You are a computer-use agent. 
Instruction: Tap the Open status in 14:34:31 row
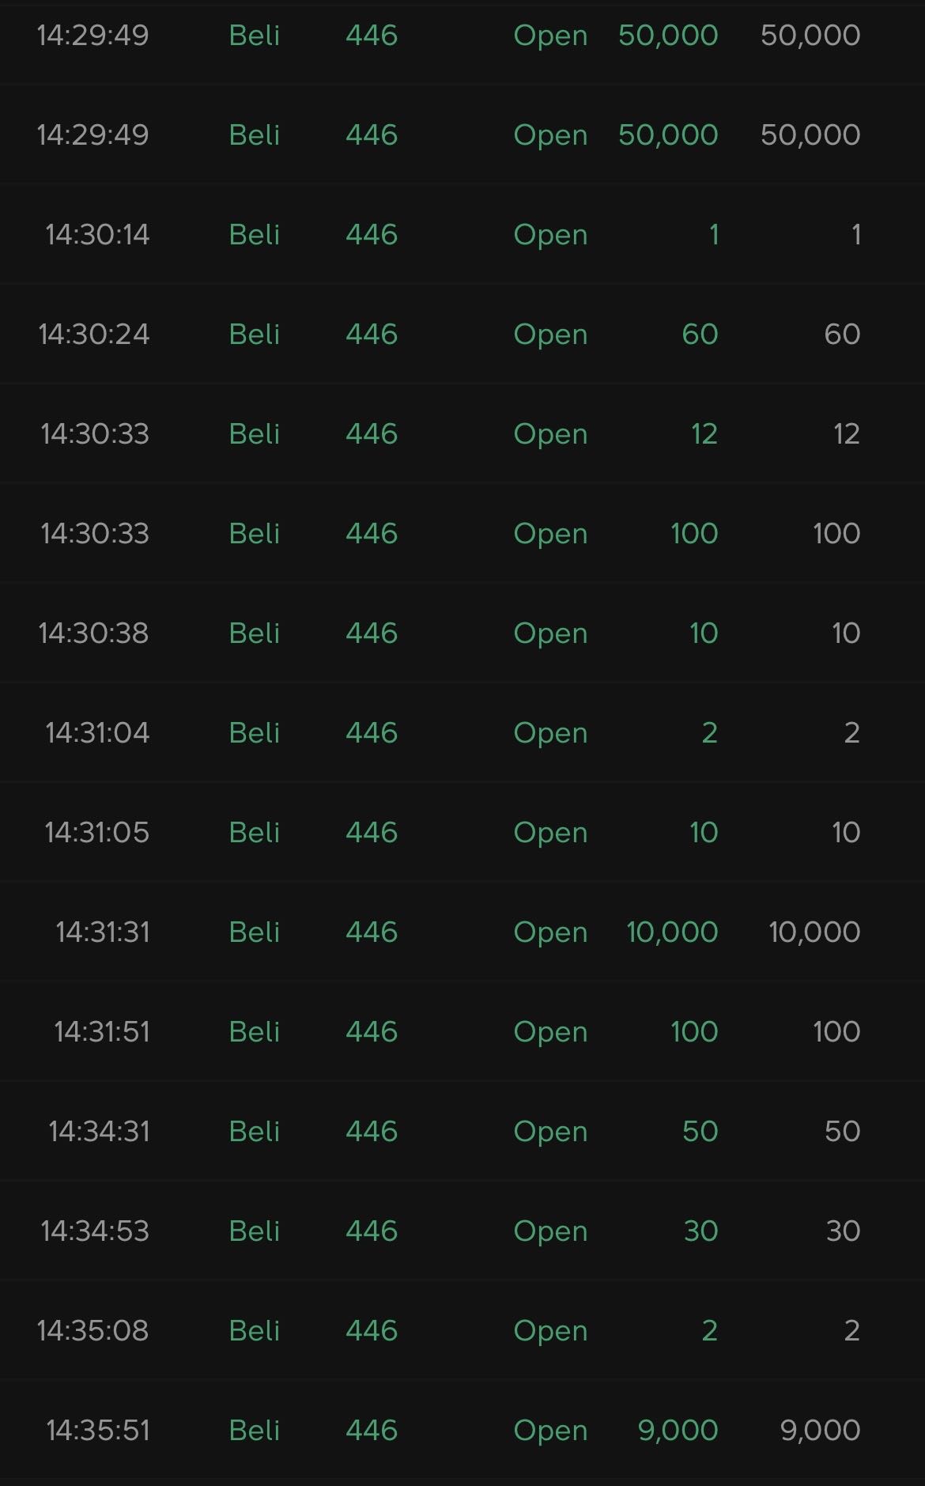click(x=550, y=1132)
